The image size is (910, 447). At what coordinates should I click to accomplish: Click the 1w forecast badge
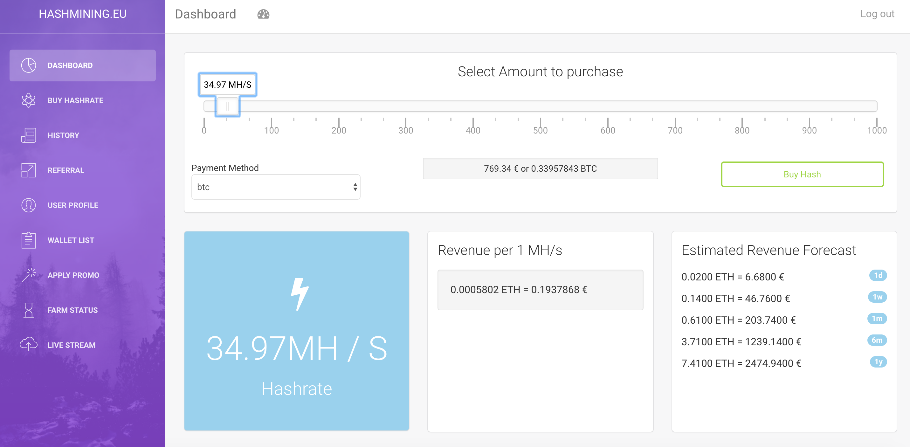coord(877,297)
